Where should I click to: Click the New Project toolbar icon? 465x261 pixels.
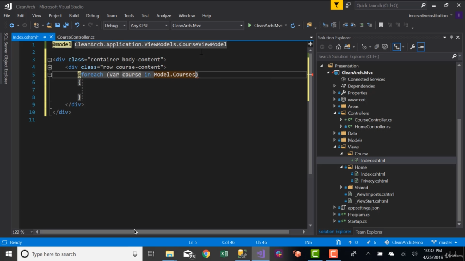click(36, 26)
